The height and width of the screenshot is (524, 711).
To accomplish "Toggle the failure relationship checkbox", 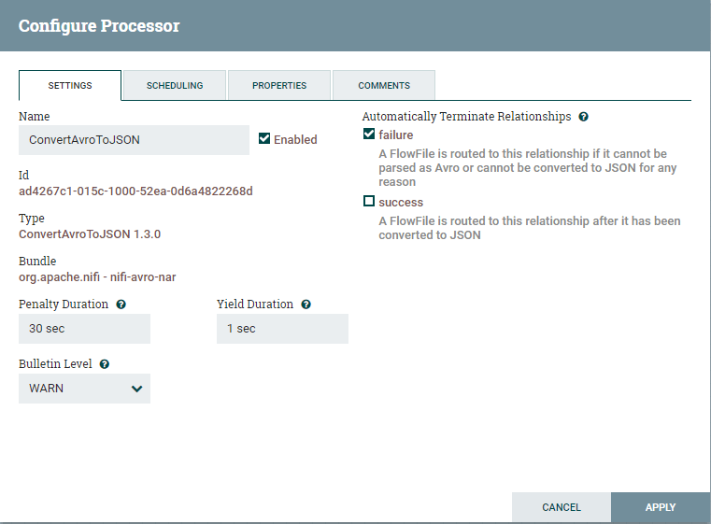I will (x=369, y=135).
